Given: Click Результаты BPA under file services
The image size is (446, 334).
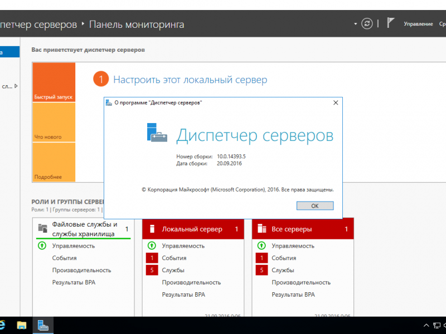Looking at the screenshot, I should click(74, 283).
